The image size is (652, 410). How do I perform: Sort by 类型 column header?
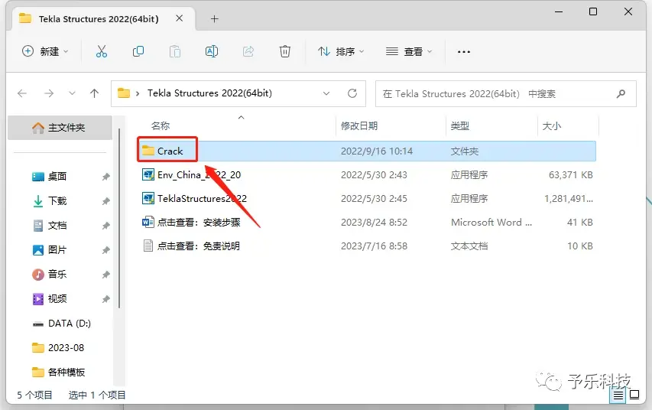(x=460, y=125)
